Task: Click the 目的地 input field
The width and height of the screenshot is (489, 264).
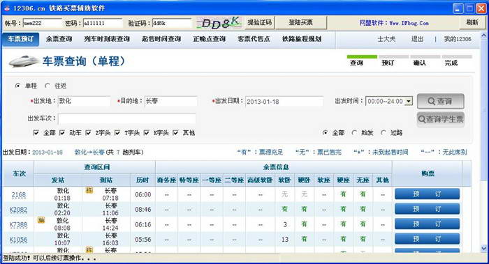Action: tap(171, 101)
